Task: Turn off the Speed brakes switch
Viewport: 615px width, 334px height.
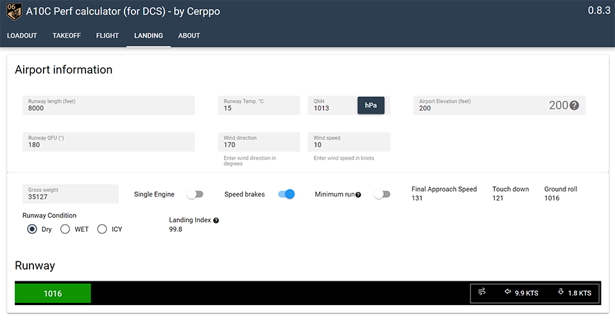Action: click(286, 194)
